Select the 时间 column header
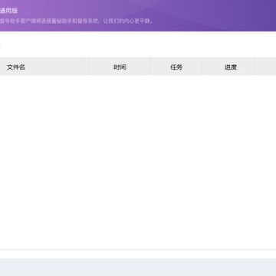 pyautogui.click(x=120, y=67)
